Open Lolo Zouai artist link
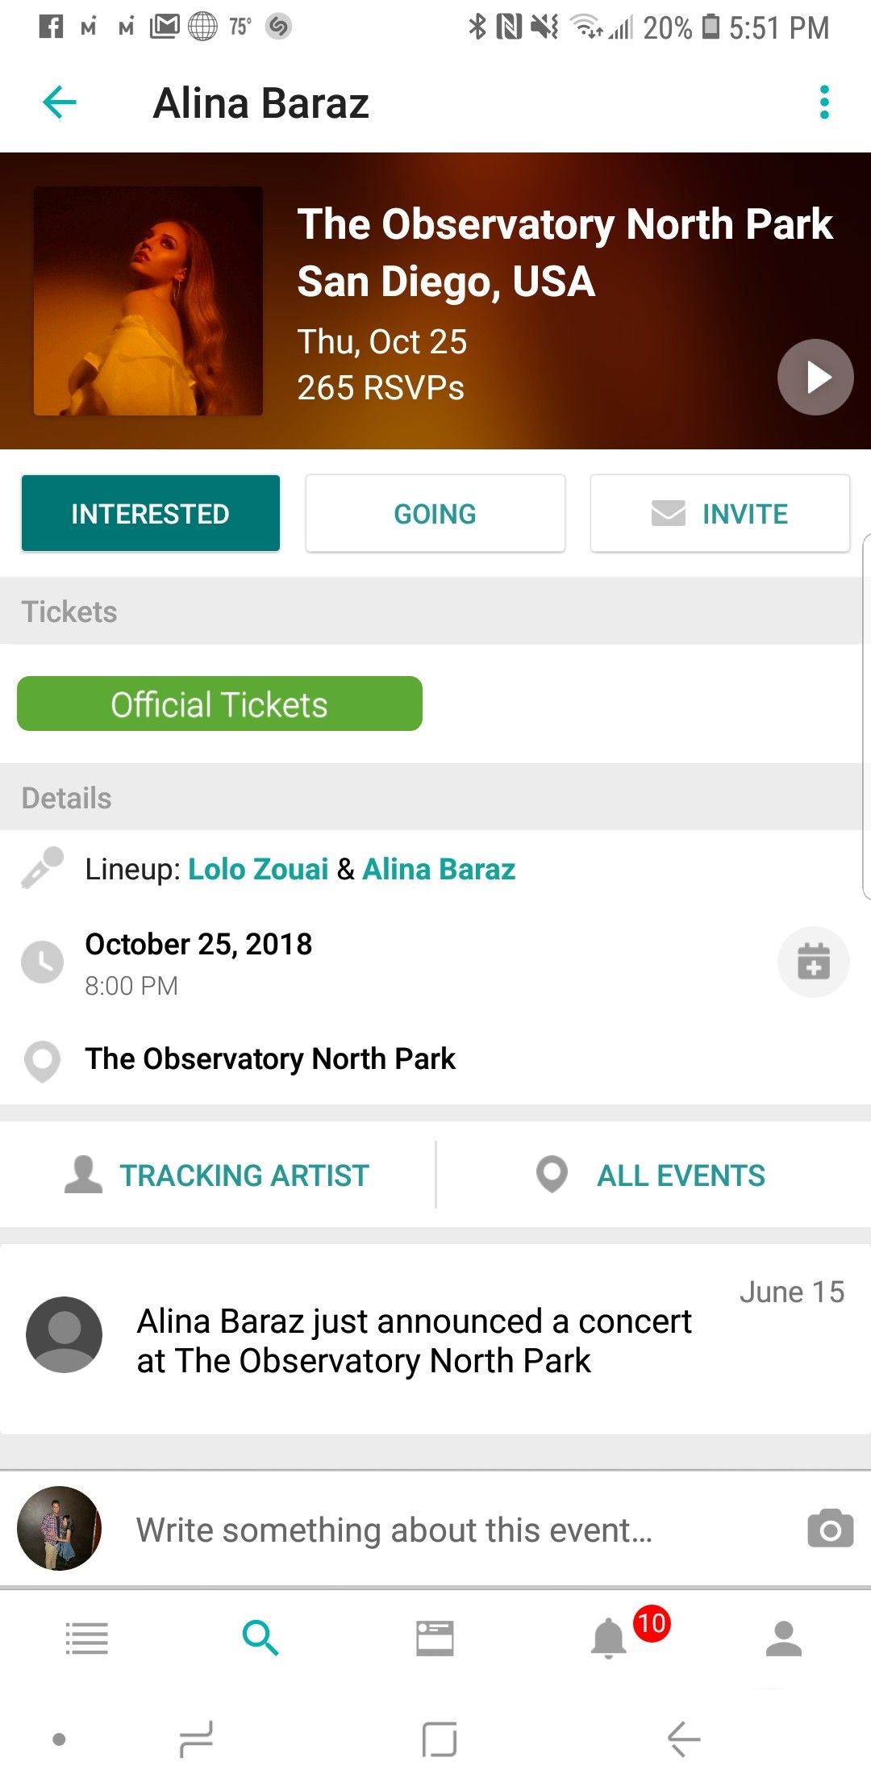This screenshot has width=871, height=1791. coord(258,869)
